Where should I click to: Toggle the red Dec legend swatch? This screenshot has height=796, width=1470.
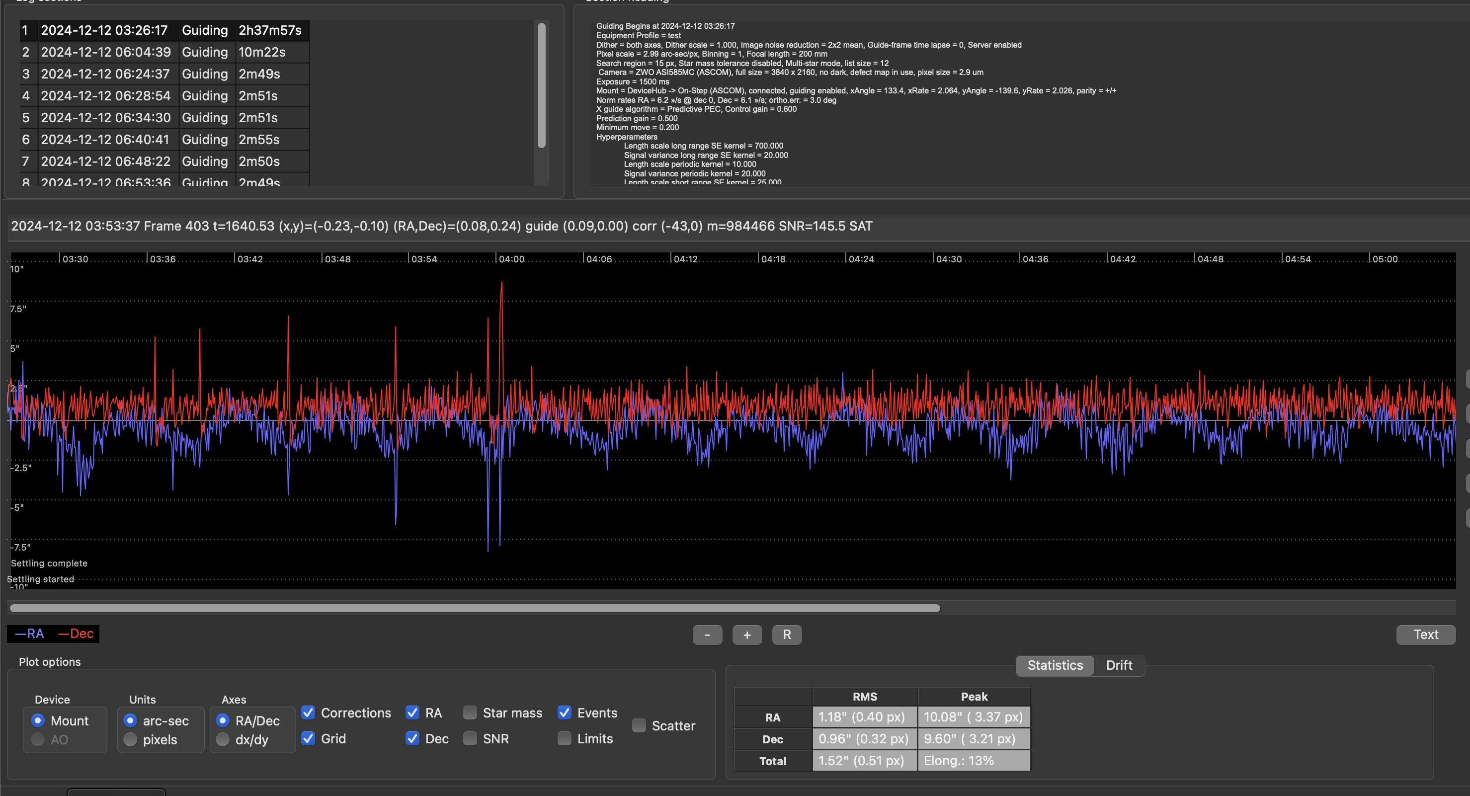point(77,634)
